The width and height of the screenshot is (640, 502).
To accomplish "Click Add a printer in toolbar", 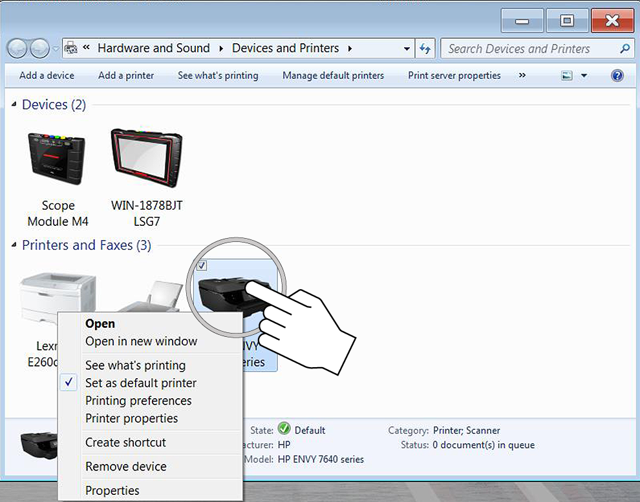I will click(126, 75).
